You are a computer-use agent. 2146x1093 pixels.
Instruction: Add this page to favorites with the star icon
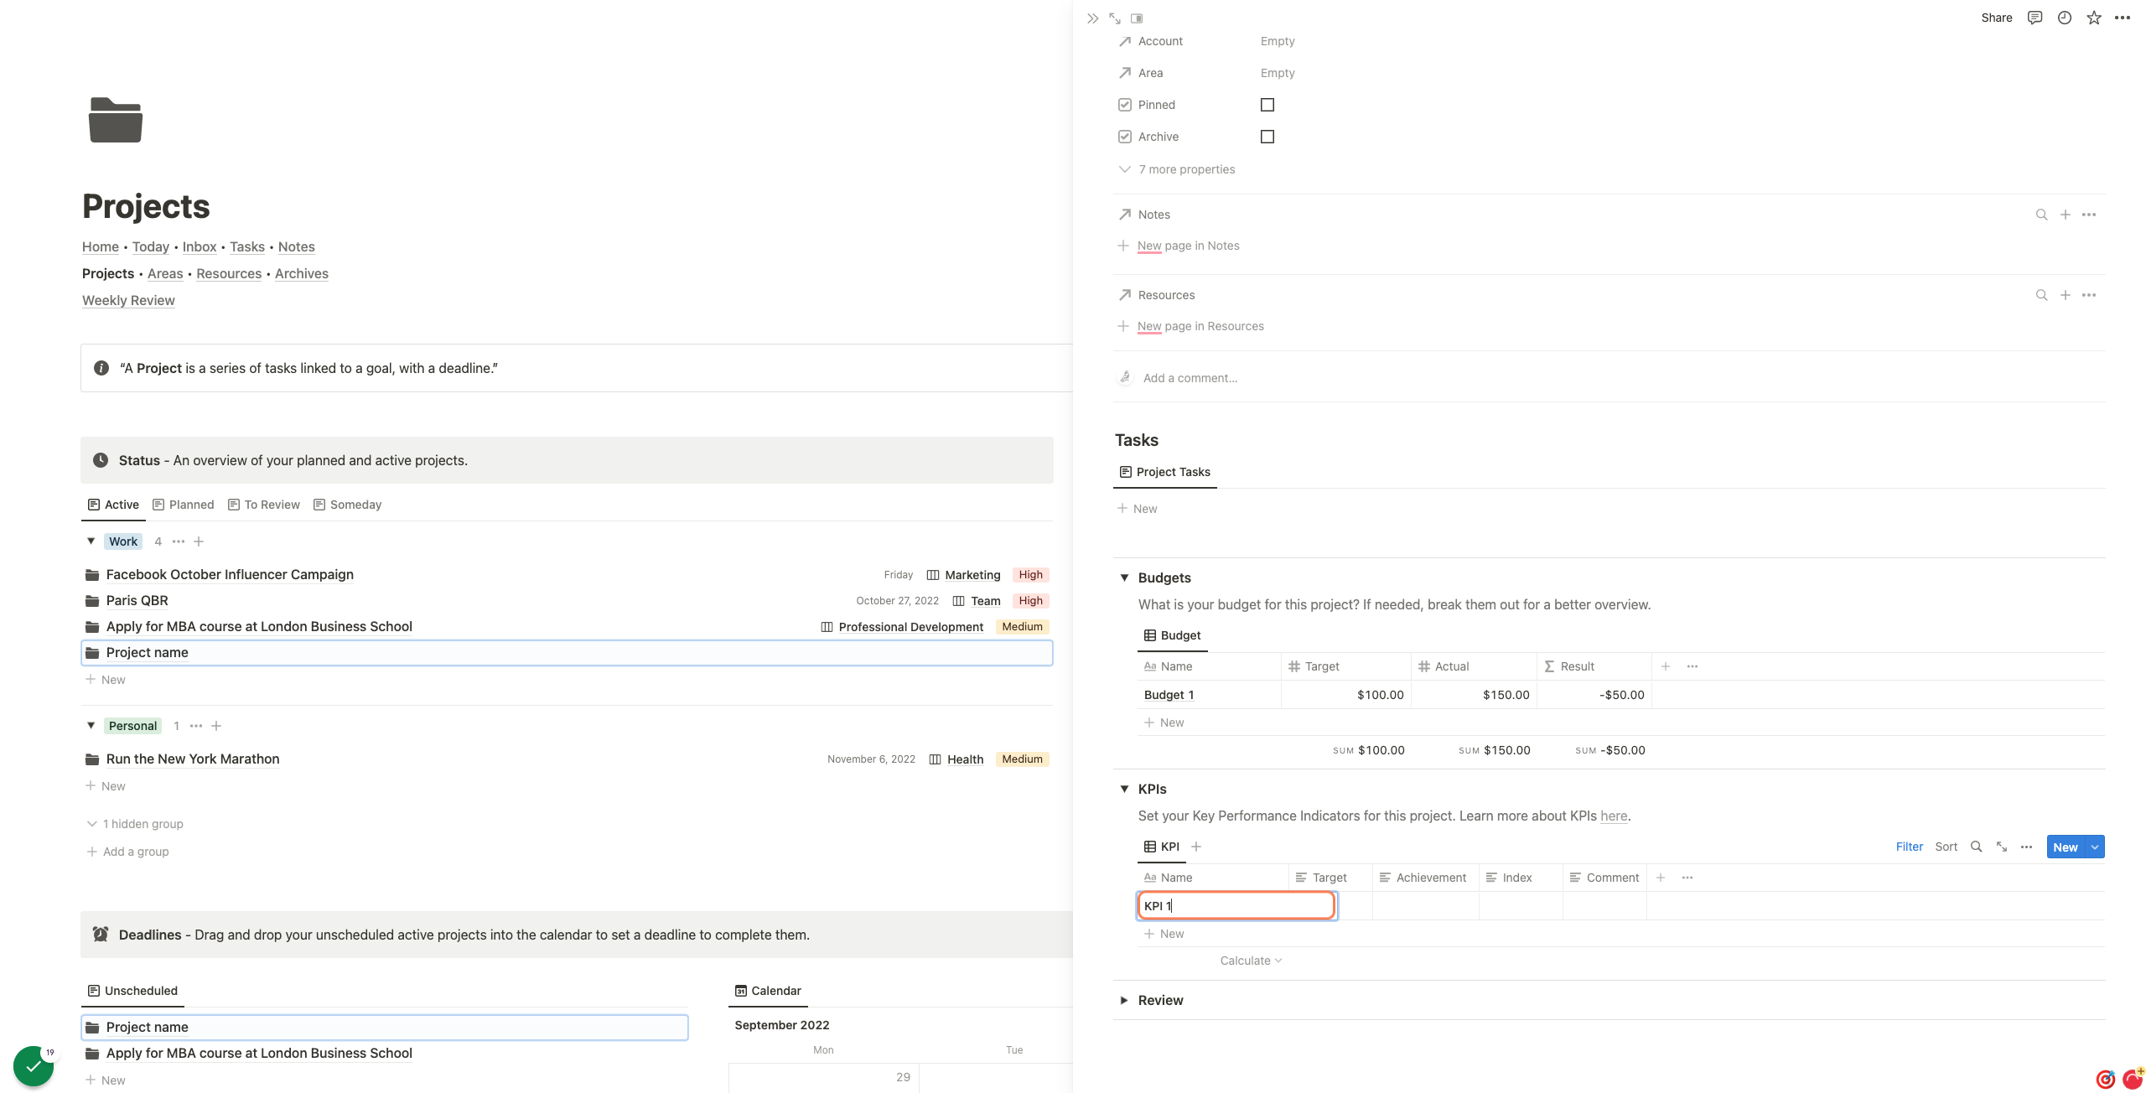[x=2093, y=18]
